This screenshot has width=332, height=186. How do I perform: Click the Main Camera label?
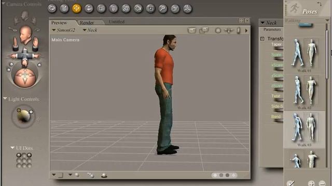tap(65, 40)
